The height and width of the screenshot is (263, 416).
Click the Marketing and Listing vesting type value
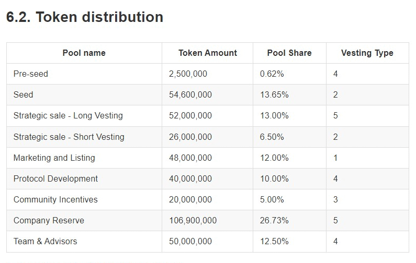click(335, 158)
